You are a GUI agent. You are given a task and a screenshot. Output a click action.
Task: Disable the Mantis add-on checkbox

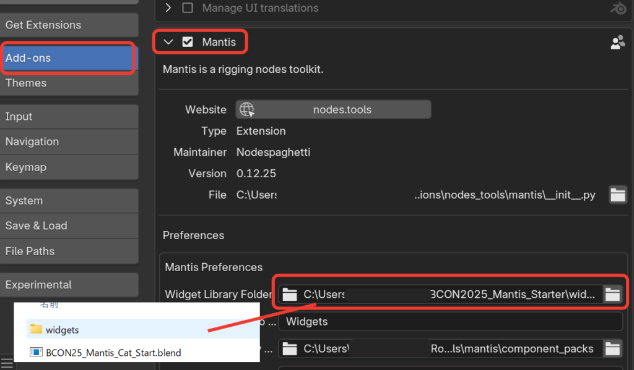[188, 42]
